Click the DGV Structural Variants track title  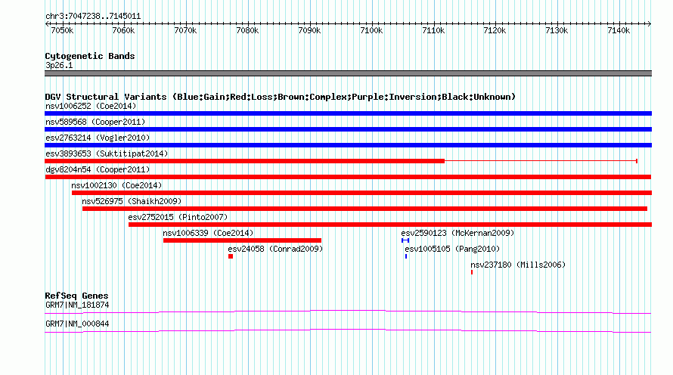[281, 97]
